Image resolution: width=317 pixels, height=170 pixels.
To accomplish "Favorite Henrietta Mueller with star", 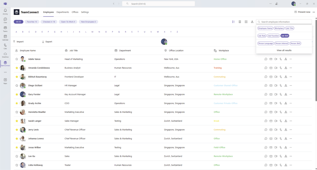I will pos(17,112).
